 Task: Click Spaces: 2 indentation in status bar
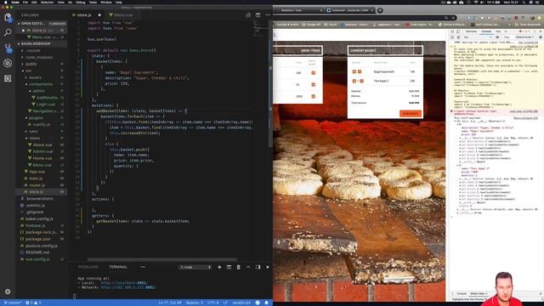click(195, 303)
